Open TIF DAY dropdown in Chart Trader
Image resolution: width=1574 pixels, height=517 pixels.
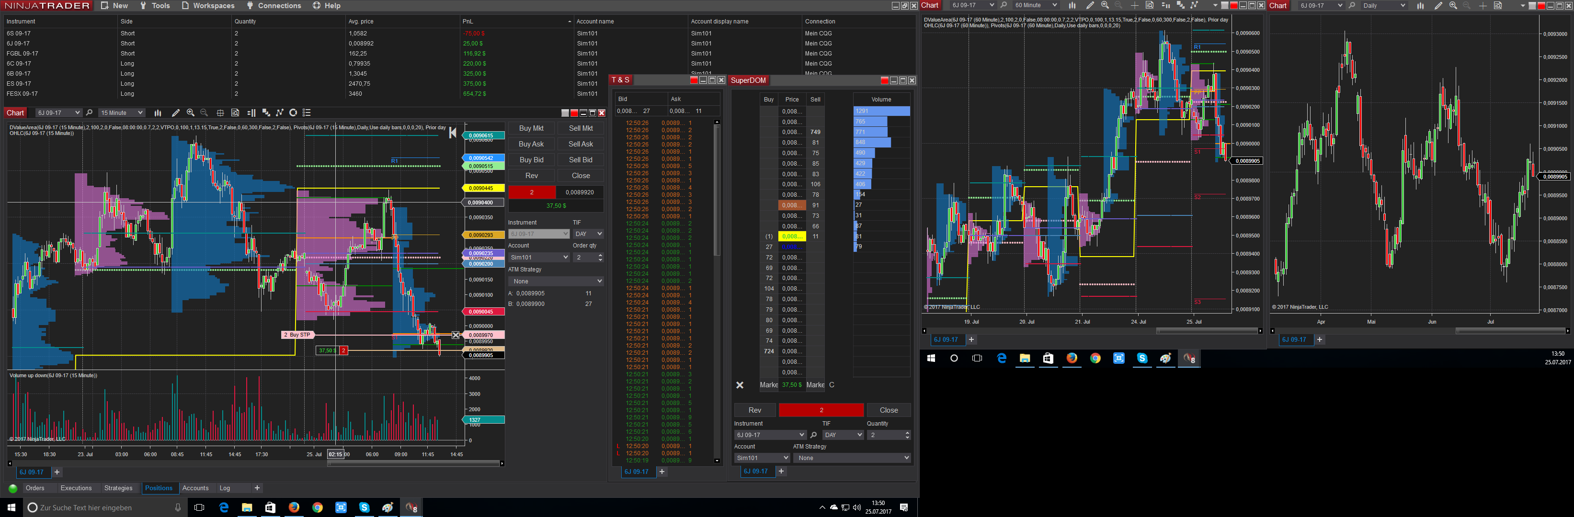click(x=588, y=234)
